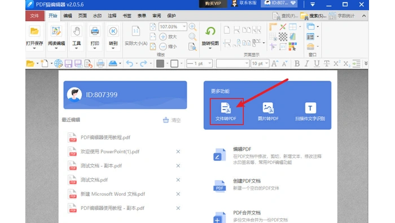Open the 107.03% zoom level dropdown
The image size is (395, 223).
(184, 27)
